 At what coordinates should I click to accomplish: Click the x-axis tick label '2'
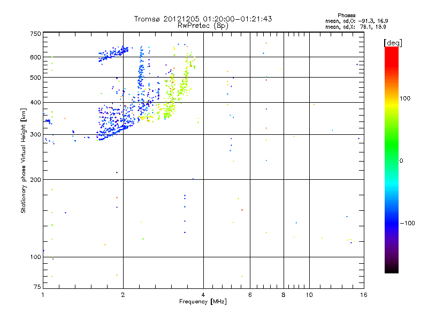(x=123, y=295)
